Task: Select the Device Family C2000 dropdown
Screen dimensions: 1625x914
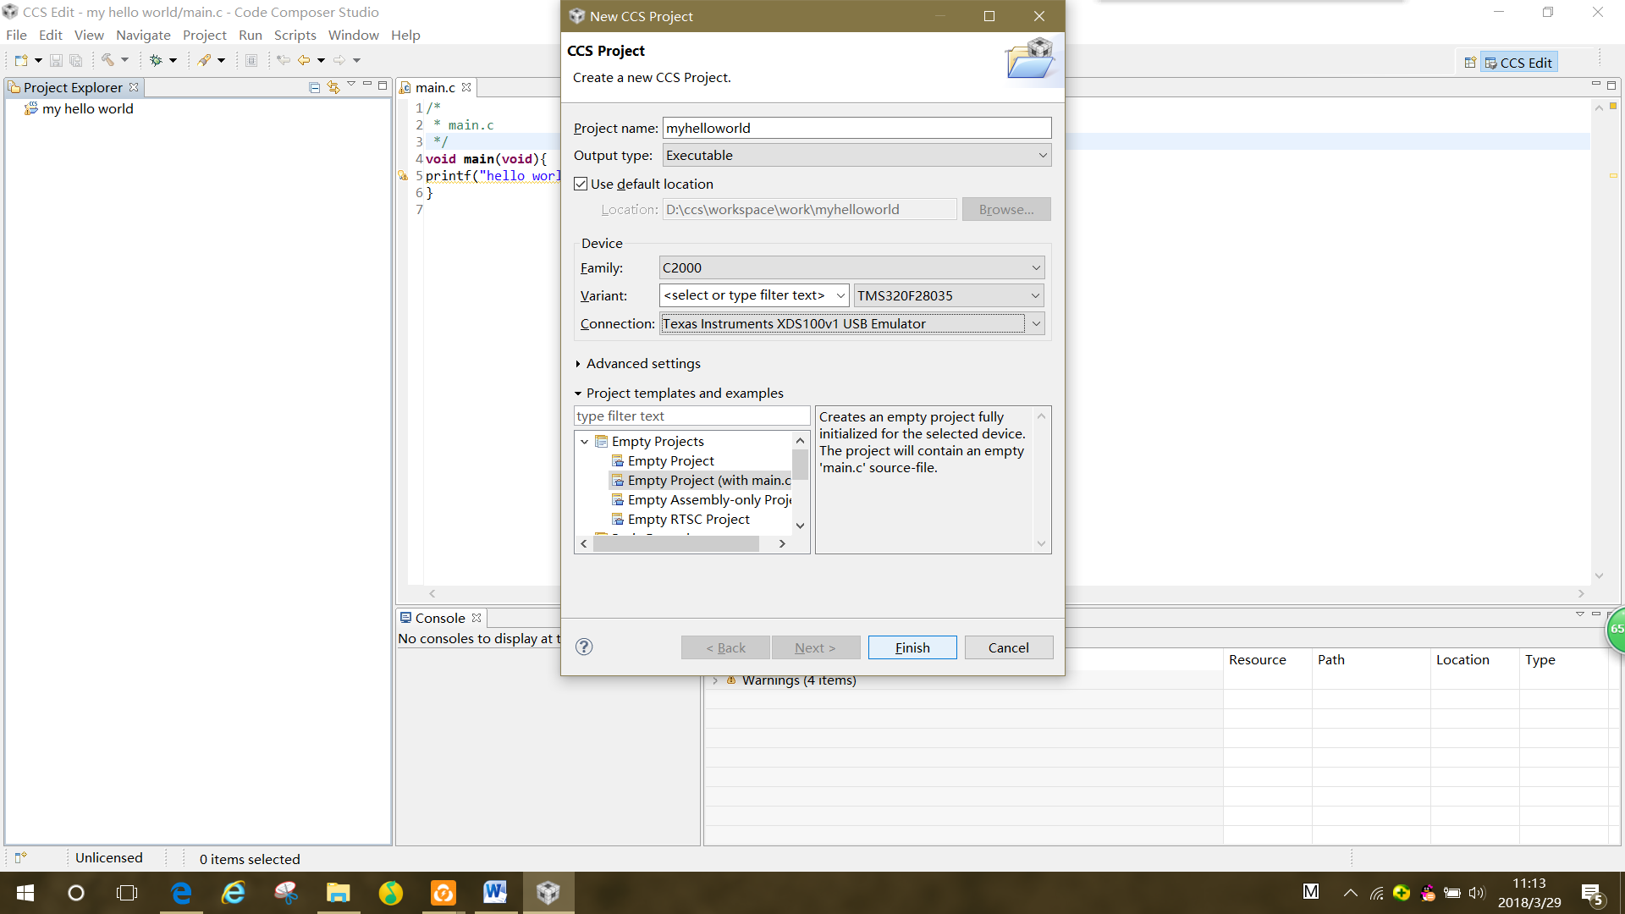Action: [851, 267]
